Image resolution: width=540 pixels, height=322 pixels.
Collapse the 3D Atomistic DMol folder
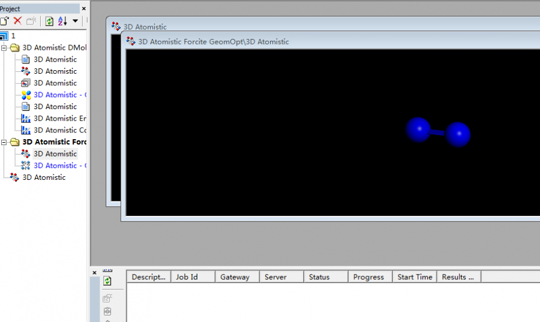pyautogui.click(x=4, y=47)
